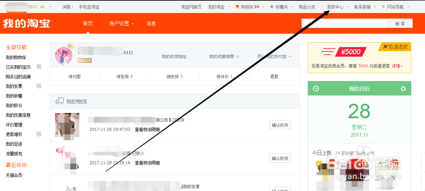Image resolution: width=425 pixels, height=191 pixels.
Task: Click the date 28 in calendar
Action: pyautogui.click(x=359, y=111)
